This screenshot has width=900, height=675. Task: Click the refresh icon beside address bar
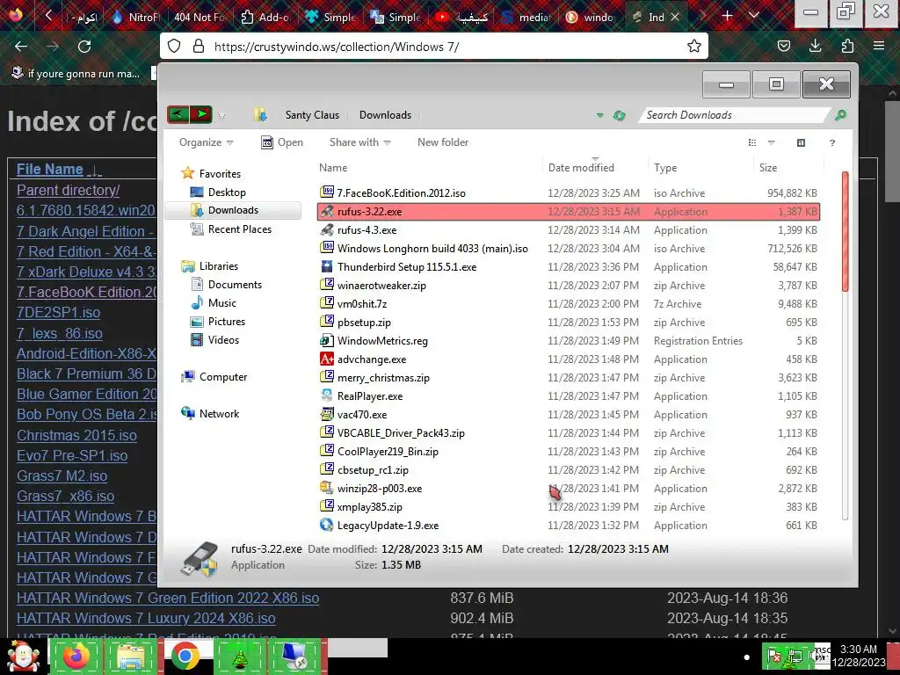pos(619,115)
